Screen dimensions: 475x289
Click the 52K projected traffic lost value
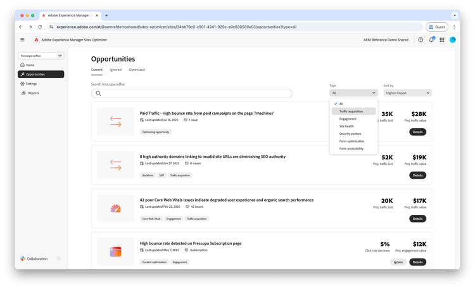(387, 157)
